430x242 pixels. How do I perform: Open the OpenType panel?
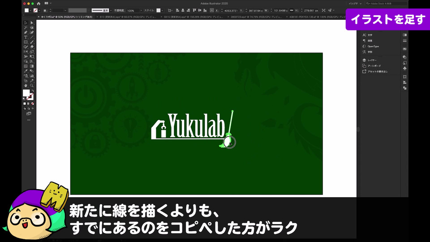click(x=371, y=46)
